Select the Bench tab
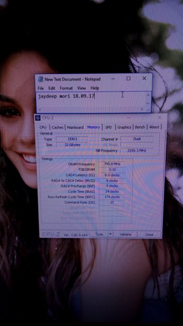 pos(140,127)
